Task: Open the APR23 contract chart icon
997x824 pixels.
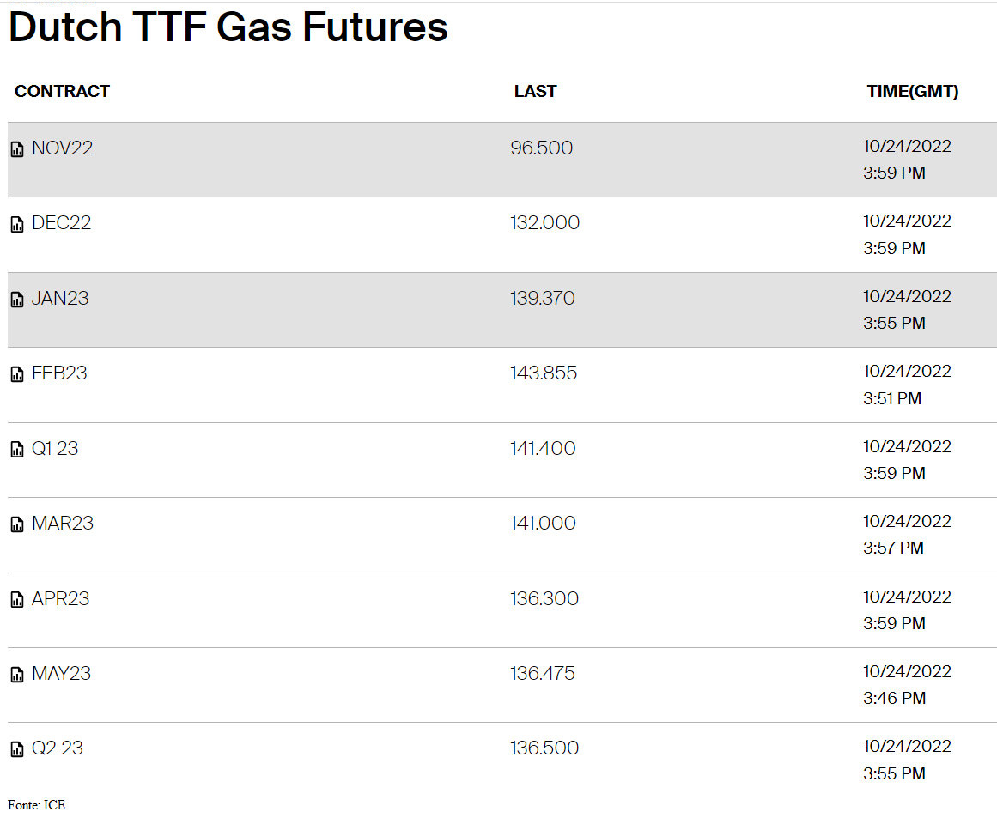Action: click(17, 600)
